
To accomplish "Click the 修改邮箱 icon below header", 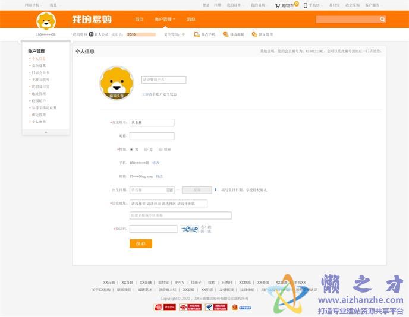I will [225, 34].
